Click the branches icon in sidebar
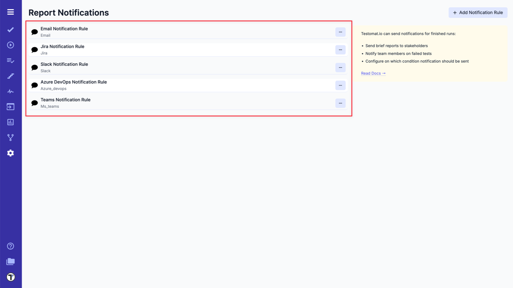513x288 pixels. tap(10, 137)
